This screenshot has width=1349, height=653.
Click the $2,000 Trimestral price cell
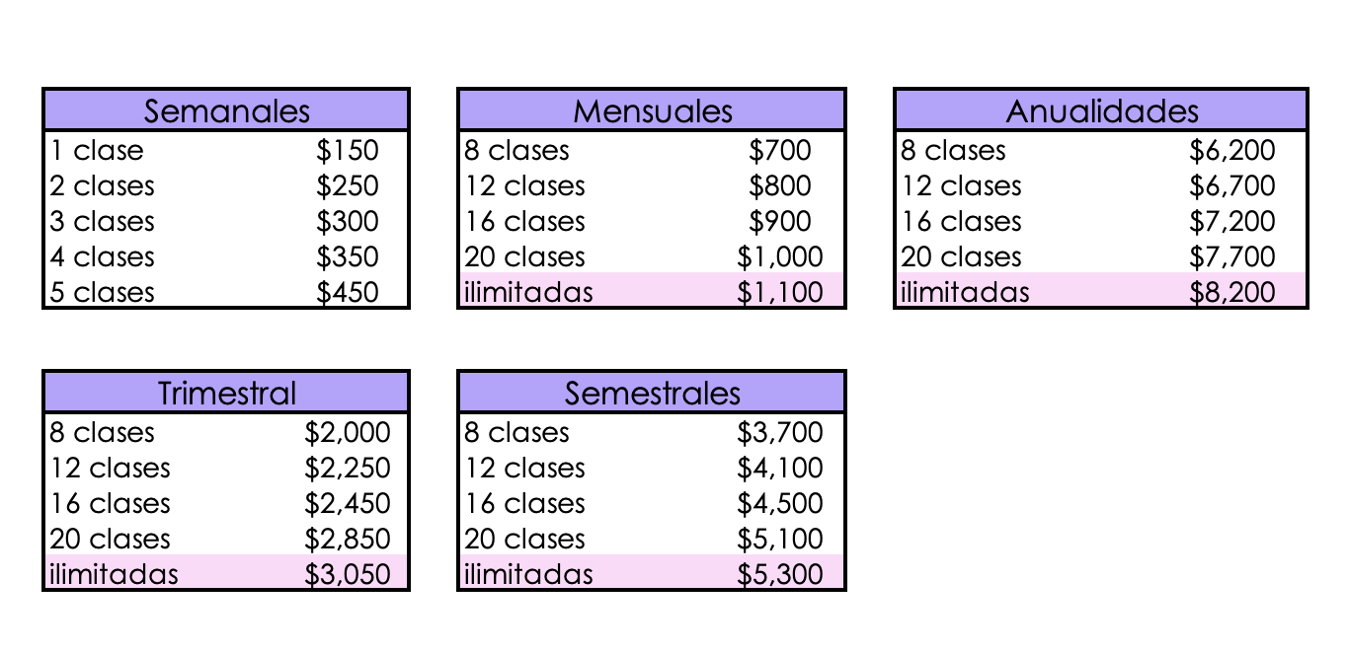pos(347,433)
